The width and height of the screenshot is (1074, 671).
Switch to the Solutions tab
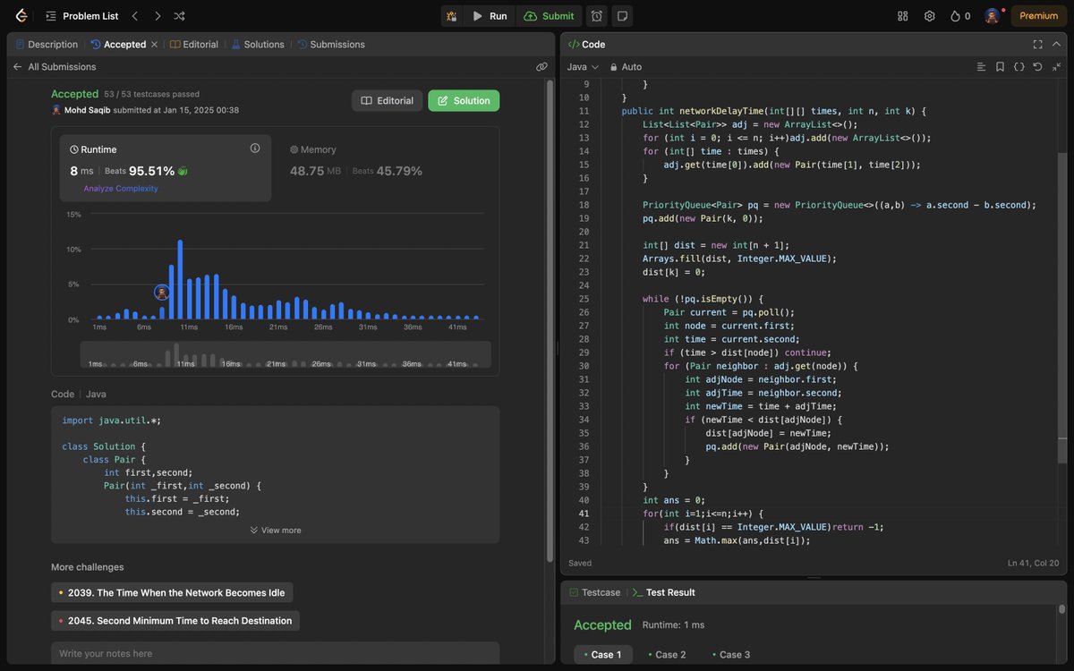coord(258,45)
